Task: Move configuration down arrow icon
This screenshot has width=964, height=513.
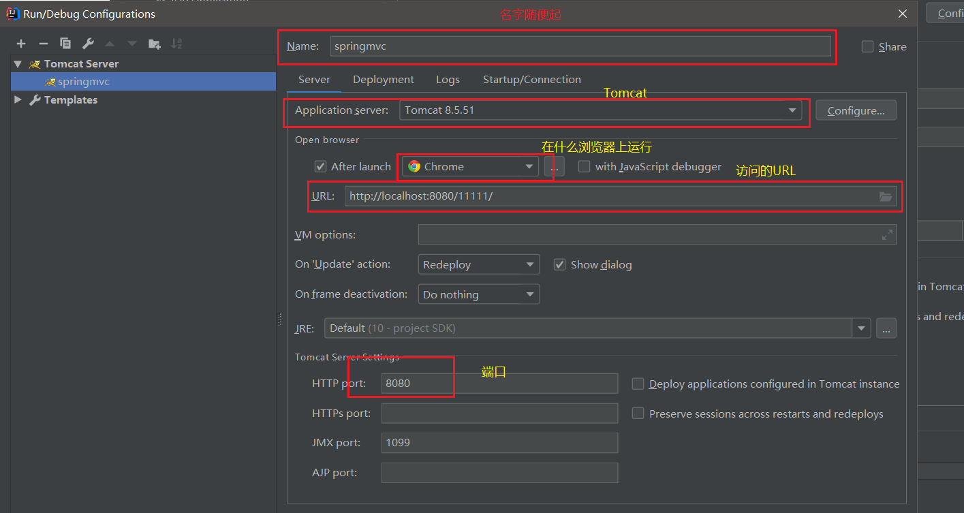Action: point(131,44)
